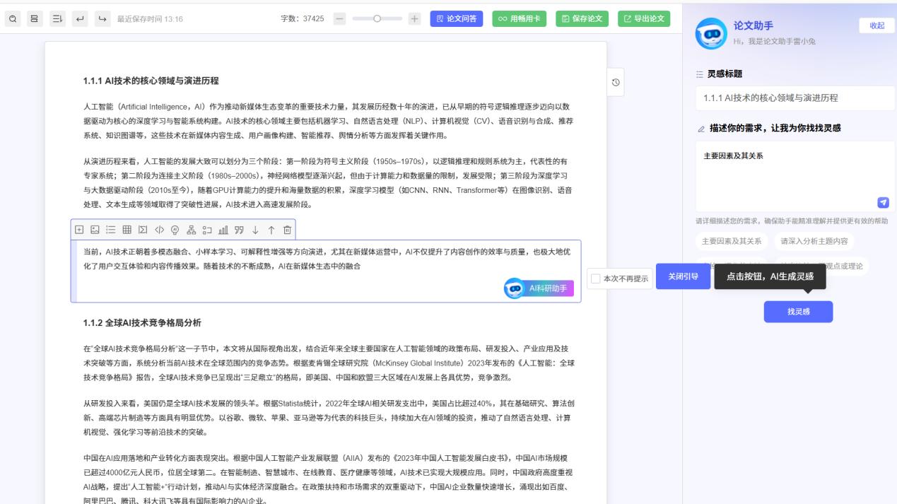
Task: Insert a bulleted list from inline toolbar
Action: [x=112, y=231]
